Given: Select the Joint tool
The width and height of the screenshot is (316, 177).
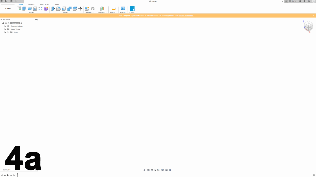Looking at the screenshot, I should [x=92, y=8].
